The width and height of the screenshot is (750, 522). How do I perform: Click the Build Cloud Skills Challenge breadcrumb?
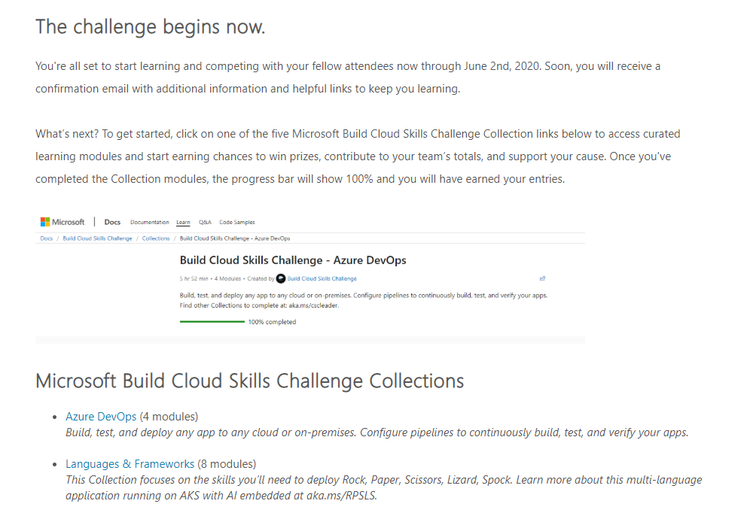[x=97, y=238]
